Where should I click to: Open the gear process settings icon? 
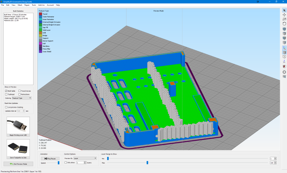point(284,72)
